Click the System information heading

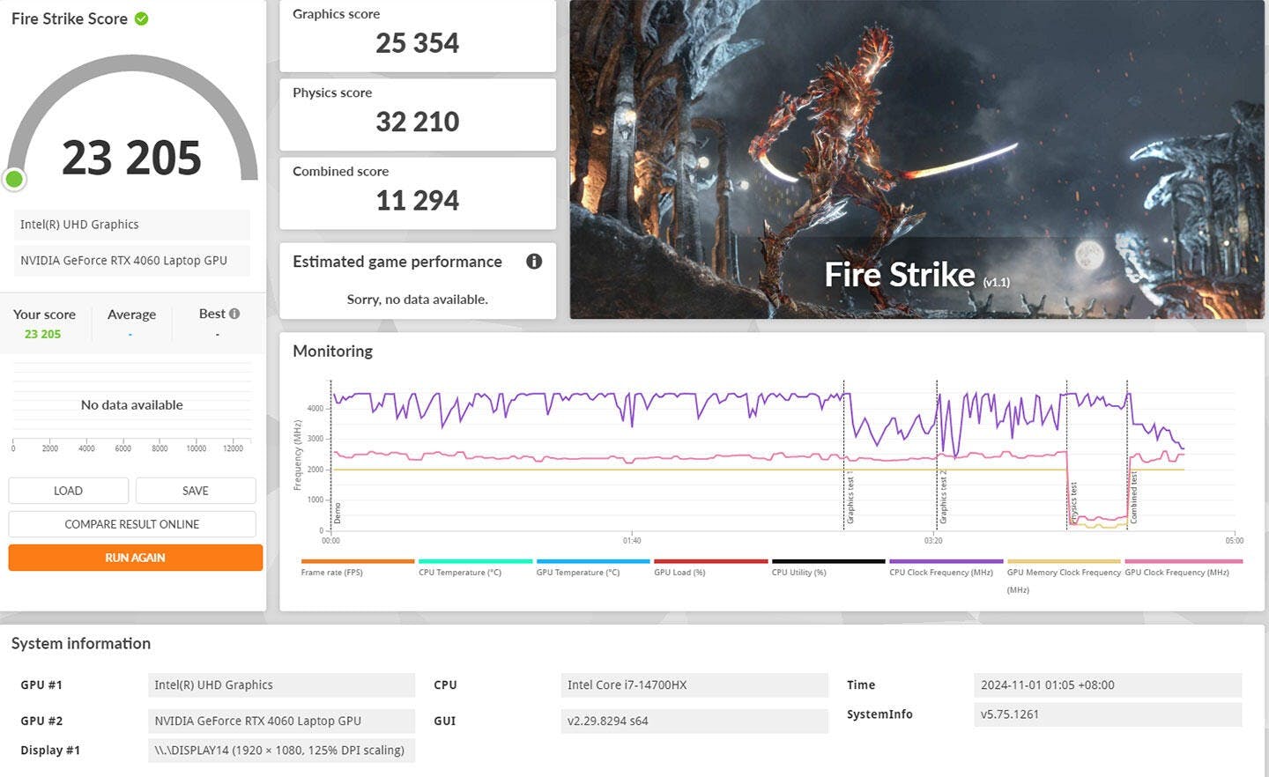point(81,644)
